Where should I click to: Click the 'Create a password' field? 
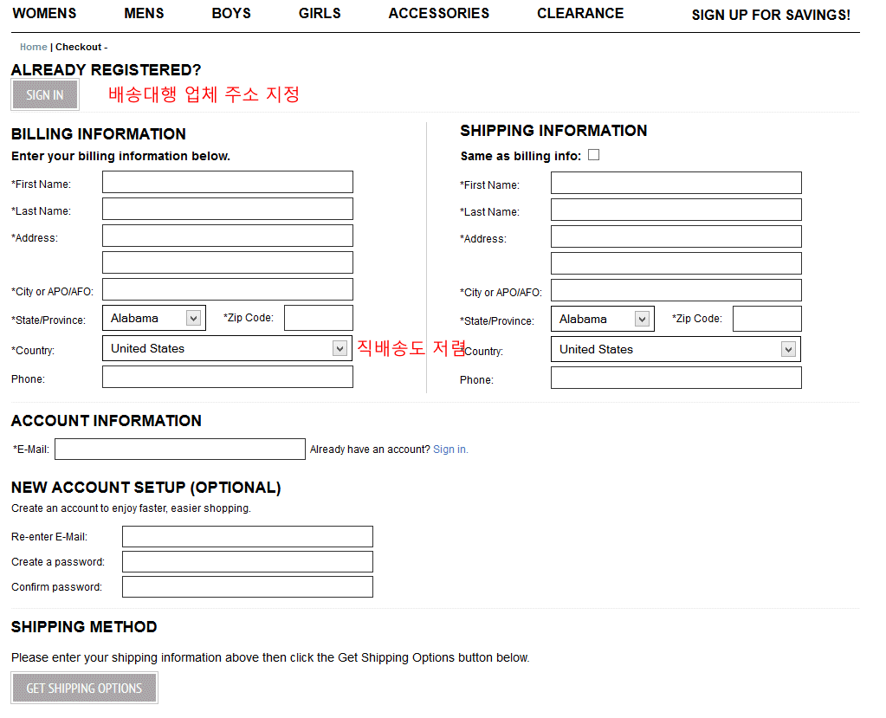click(247, 562)
